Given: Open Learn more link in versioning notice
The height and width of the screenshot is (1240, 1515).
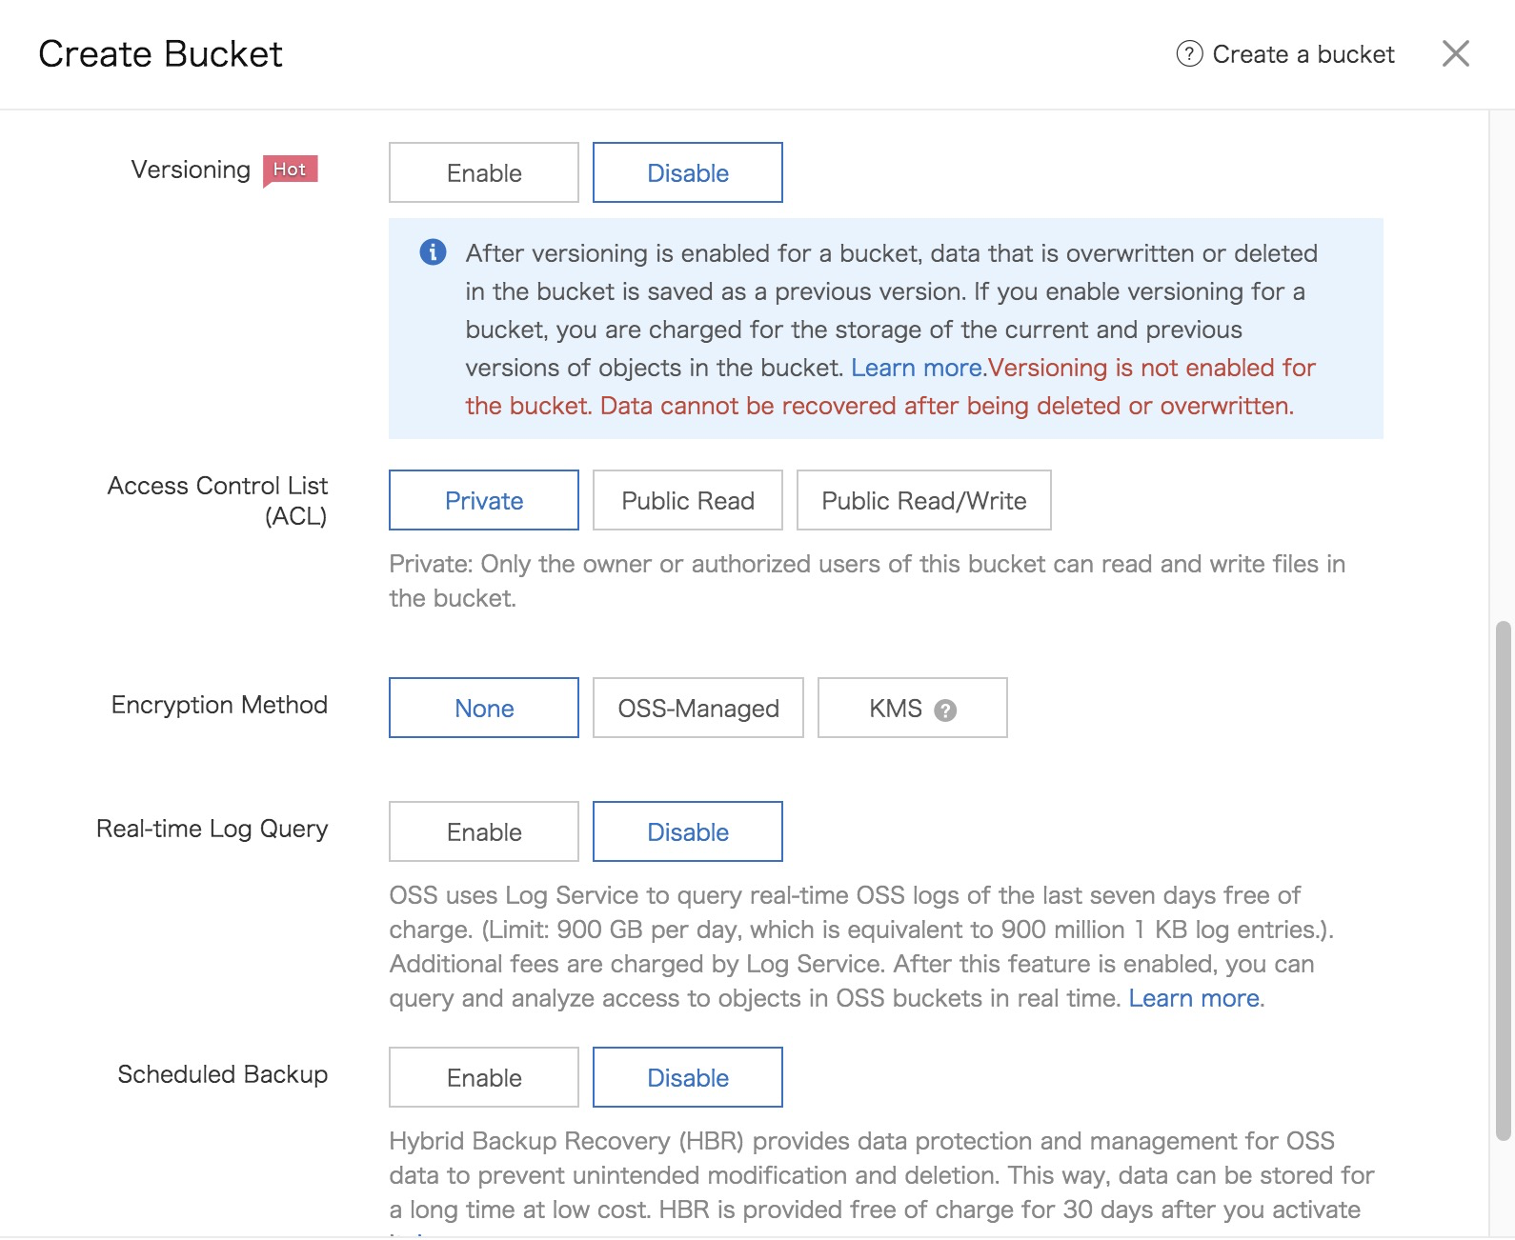Looking at the screenshot, I should (x=916, y=368).
